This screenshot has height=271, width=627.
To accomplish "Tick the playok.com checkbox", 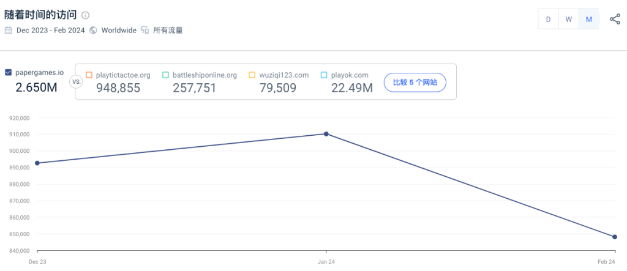I will [324, 75].
